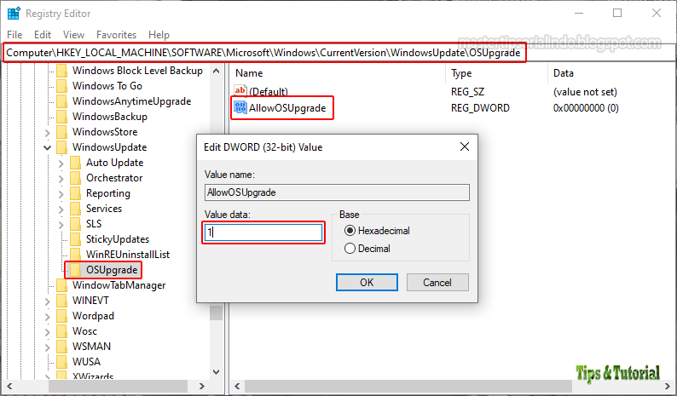Expand the WINEVT tree node
This screenshot has height=396, width=677.
click(x=48, y=301)
